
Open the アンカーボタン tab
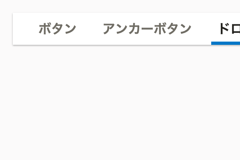147,29
